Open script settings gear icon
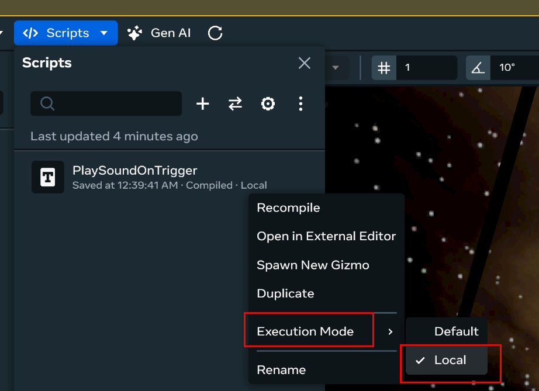Viewport: 539px width, 391px height. click(268, 104)
